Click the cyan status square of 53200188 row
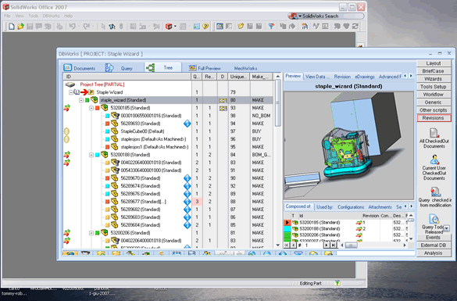The height and width of the screenshot is (301, 457). click(x=97, y=155)
